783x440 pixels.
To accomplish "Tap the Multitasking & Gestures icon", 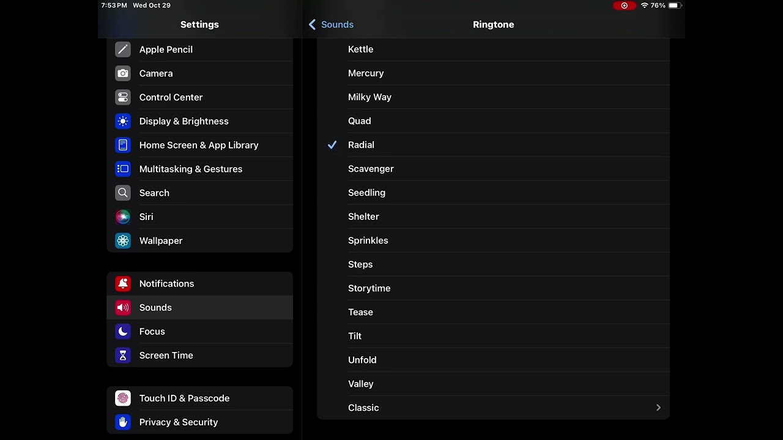I will point(123,169).
